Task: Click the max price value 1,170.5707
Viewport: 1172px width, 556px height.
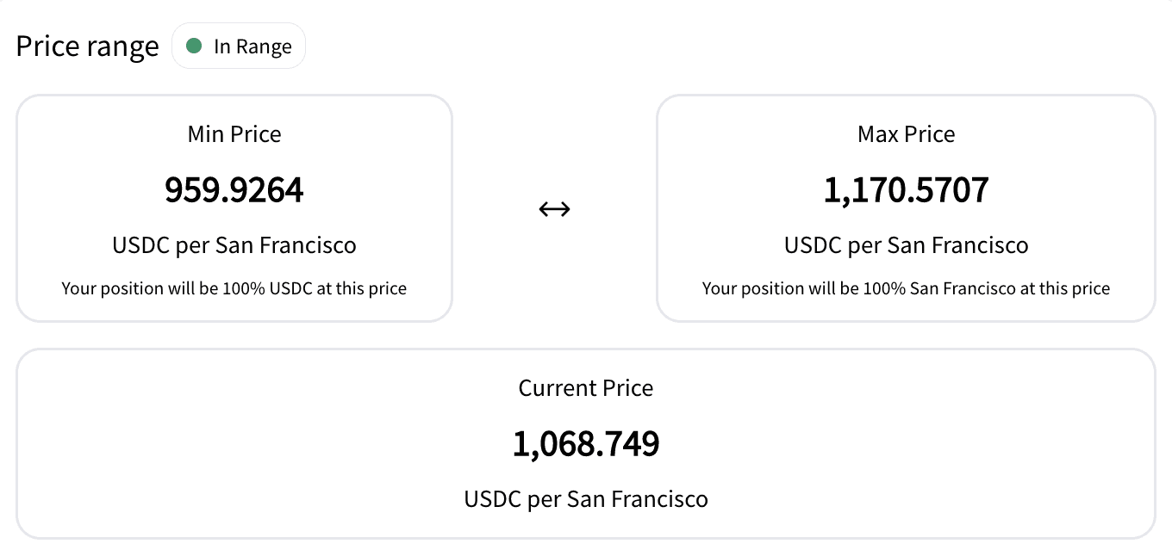Action: (906, 190)
